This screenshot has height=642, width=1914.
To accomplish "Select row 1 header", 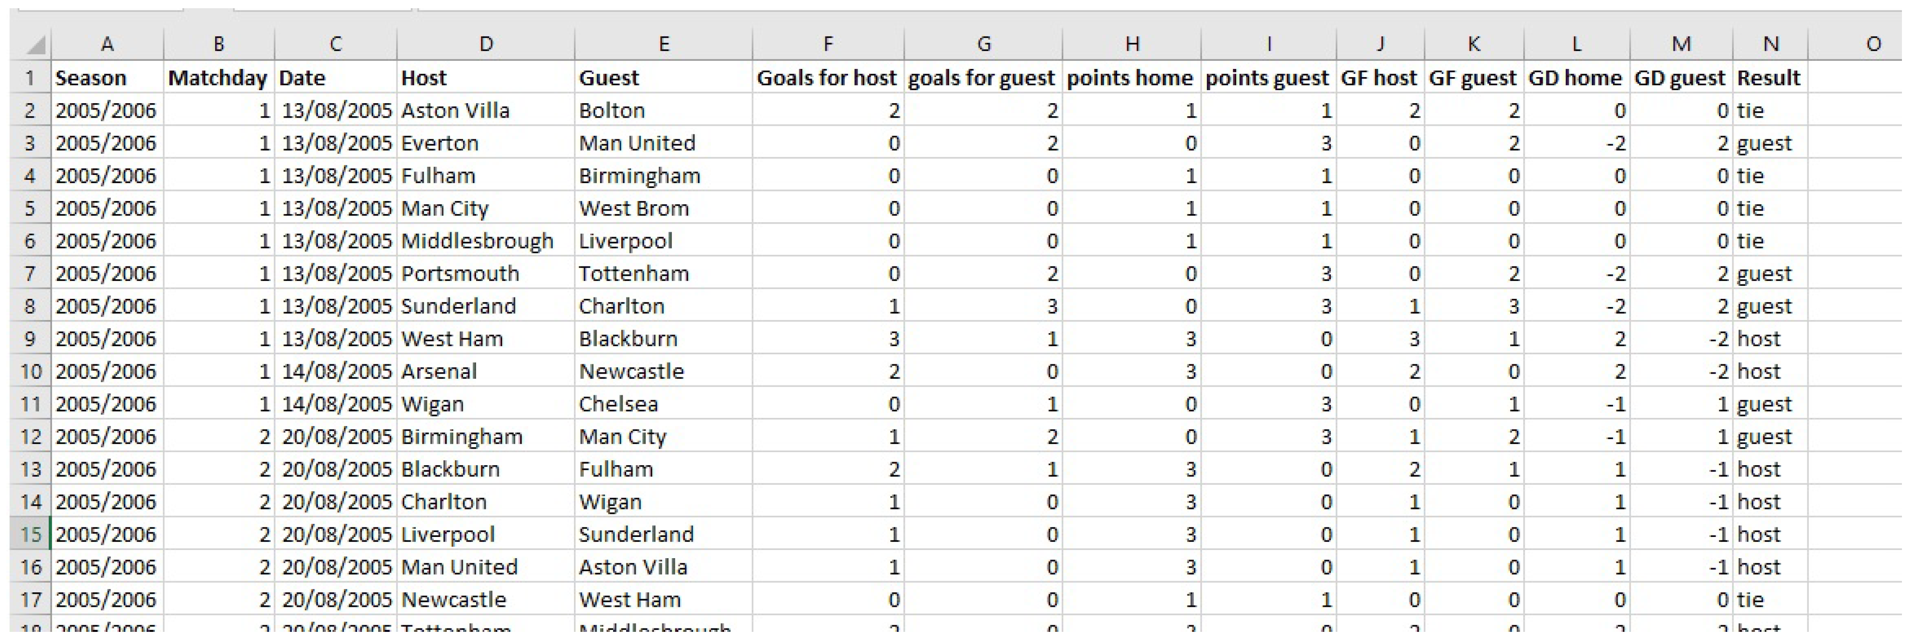I will coord(30,78).
